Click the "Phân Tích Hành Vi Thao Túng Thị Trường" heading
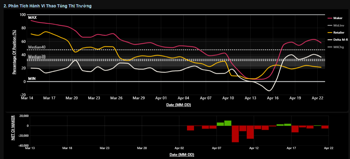 [47, 6]
